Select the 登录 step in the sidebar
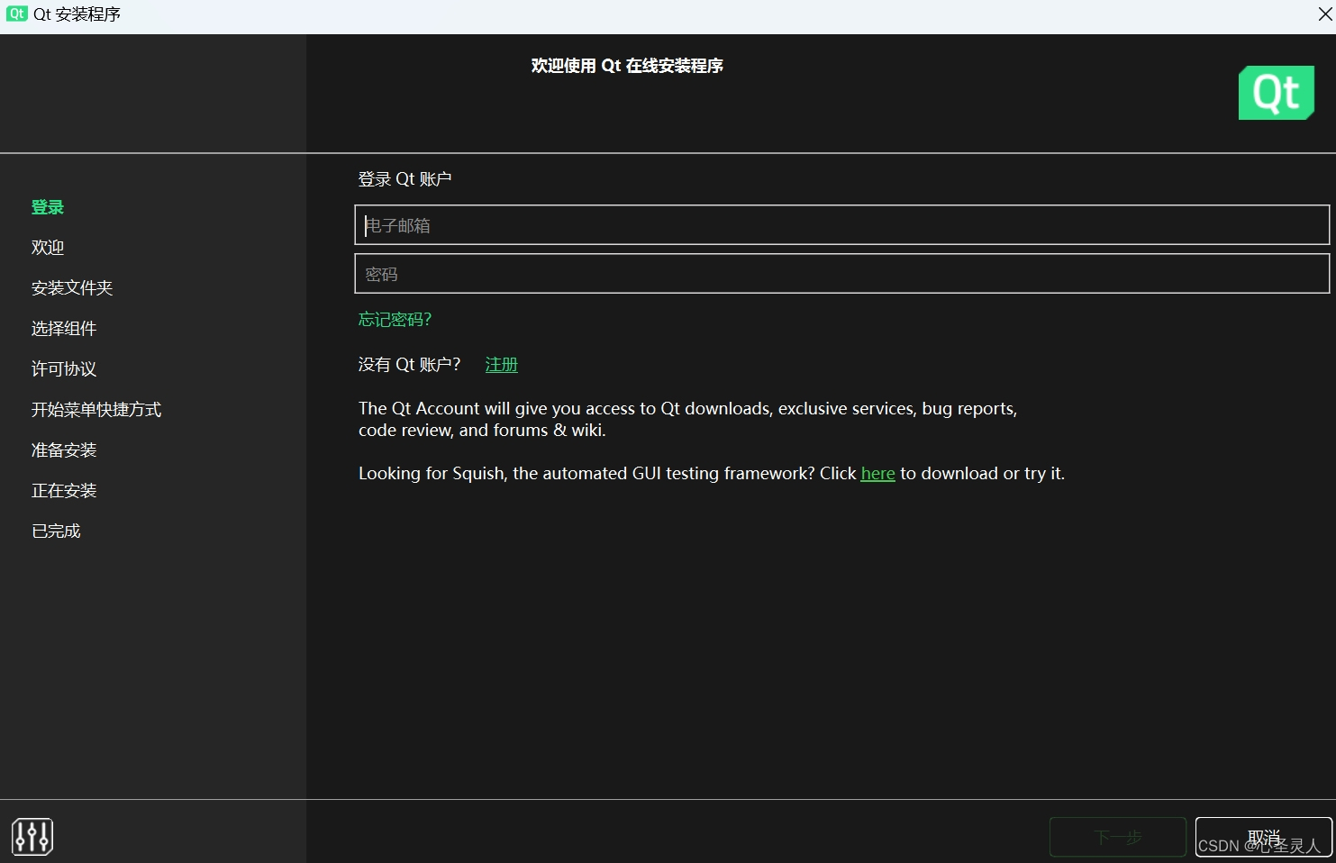The width and height of the screenshot is (1336, 863). (47, 206)
